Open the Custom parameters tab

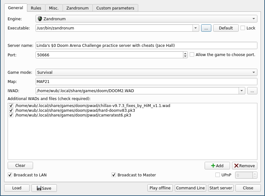[x=115, y=8]
